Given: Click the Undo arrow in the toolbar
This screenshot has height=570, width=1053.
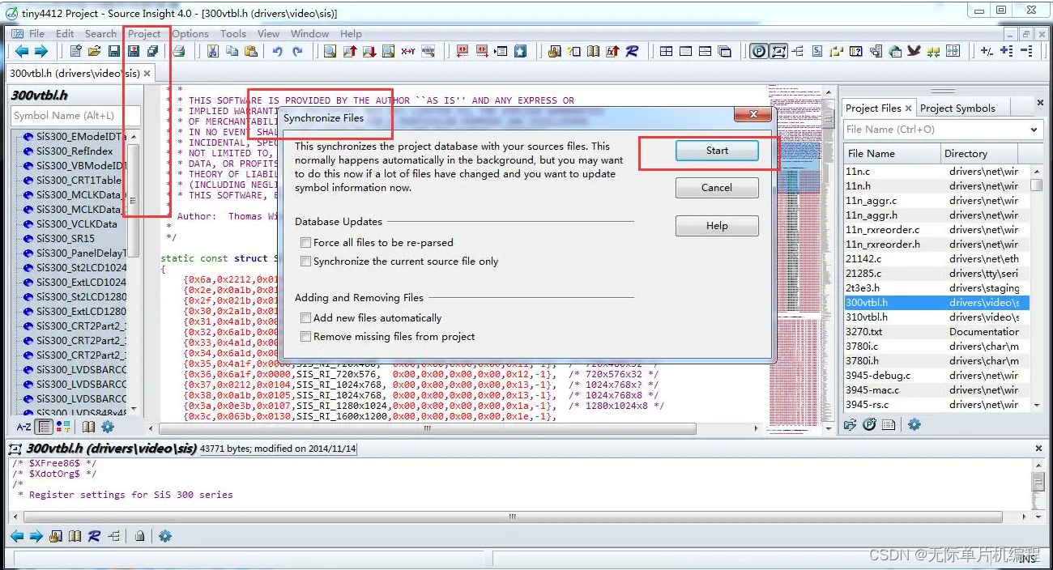Looking at the screenshot, I should 277,51.
